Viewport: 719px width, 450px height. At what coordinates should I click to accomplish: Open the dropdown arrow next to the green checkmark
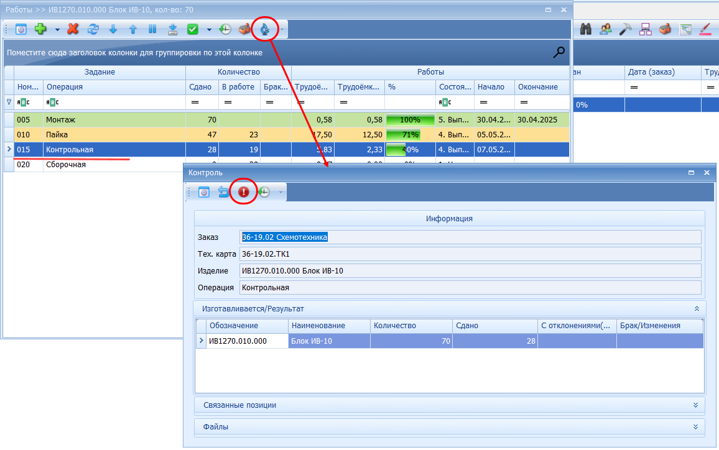pos(209,30)
